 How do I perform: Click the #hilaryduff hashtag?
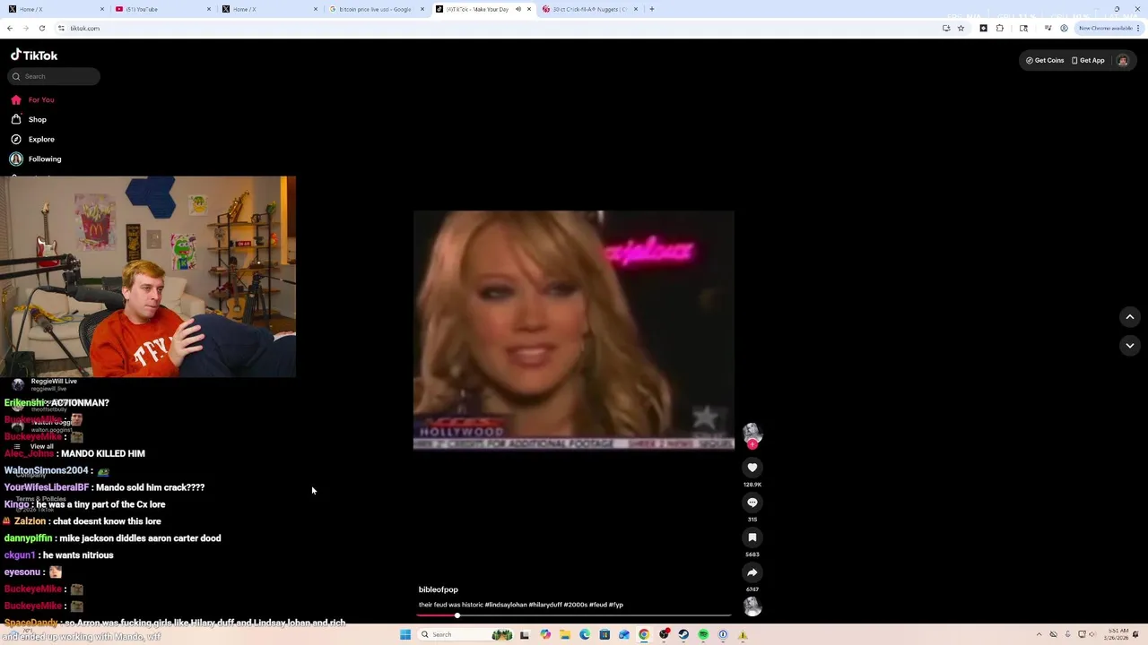[x=544, y=605]
